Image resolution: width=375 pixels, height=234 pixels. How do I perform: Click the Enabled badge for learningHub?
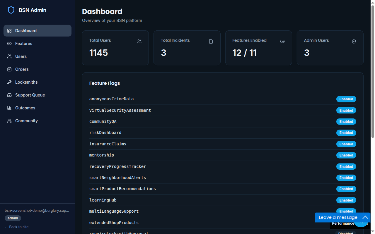tap(346, 200)
